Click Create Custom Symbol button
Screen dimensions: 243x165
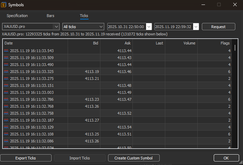pos(134,158)
